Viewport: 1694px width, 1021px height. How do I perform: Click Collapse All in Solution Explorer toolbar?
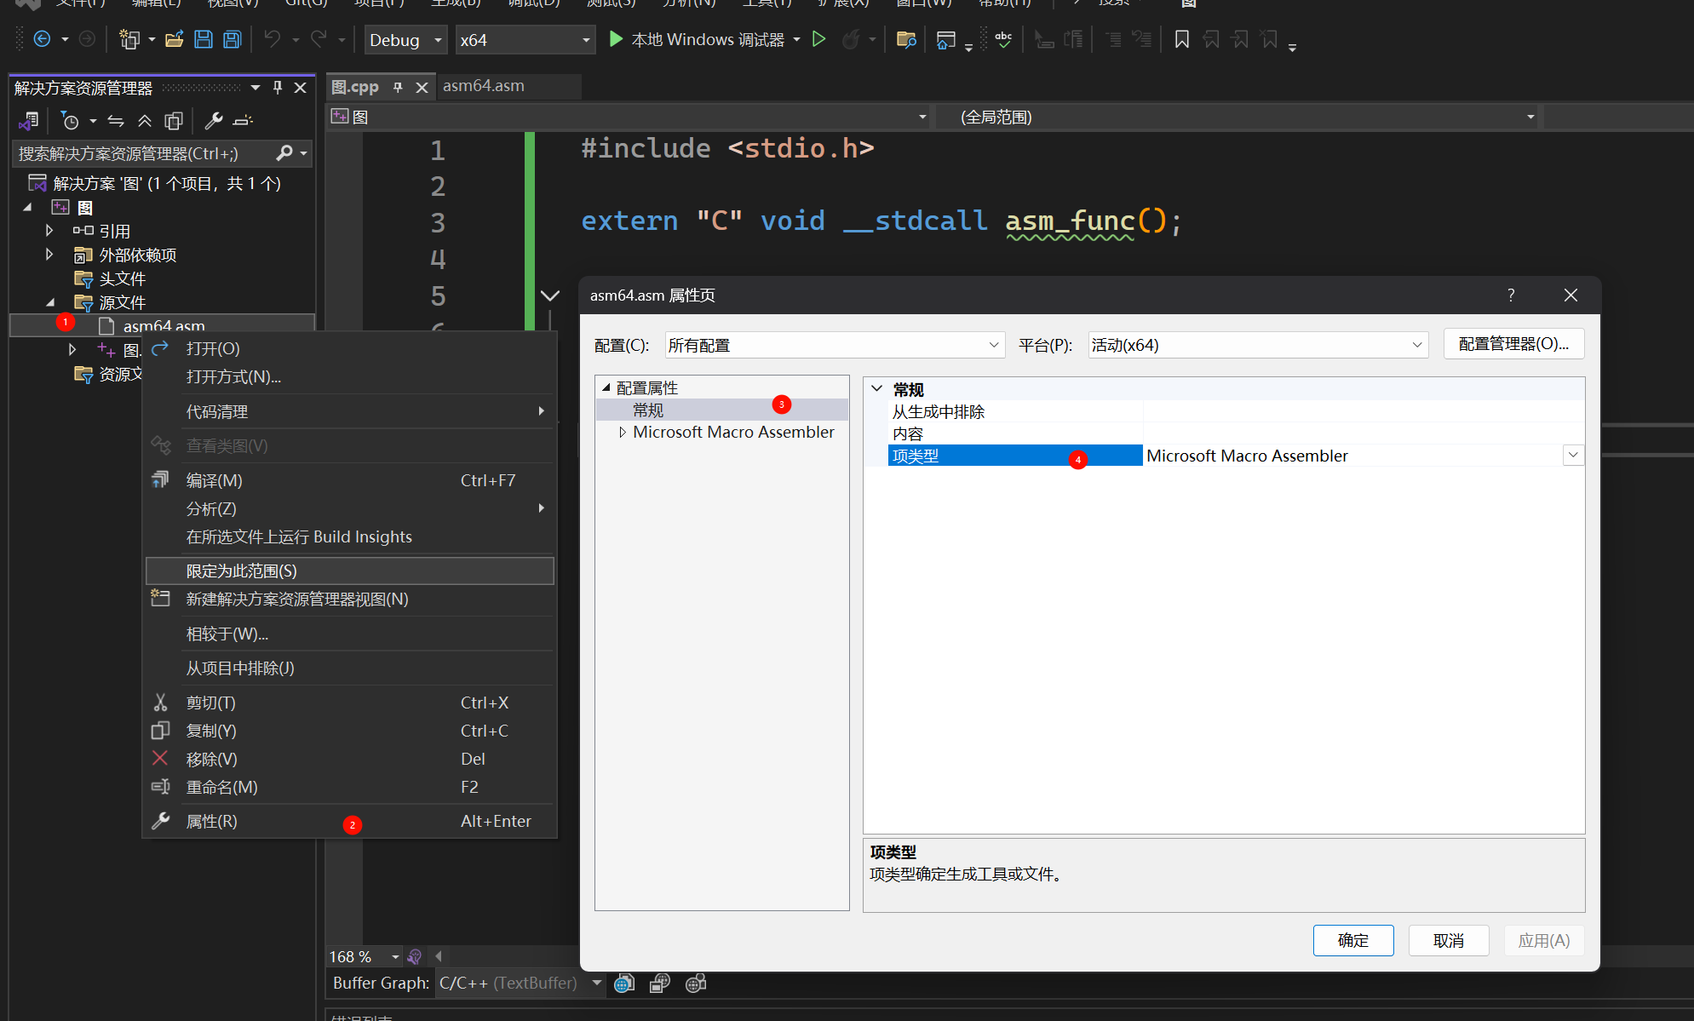tap(145, 121)
